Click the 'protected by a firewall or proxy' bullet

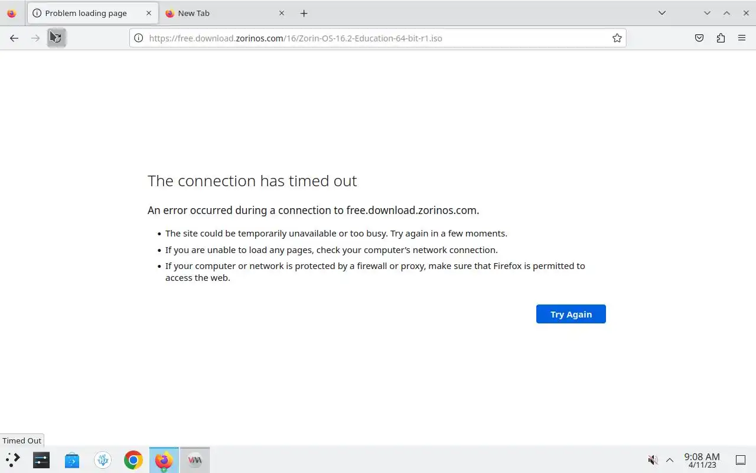[x=375, y=272]
